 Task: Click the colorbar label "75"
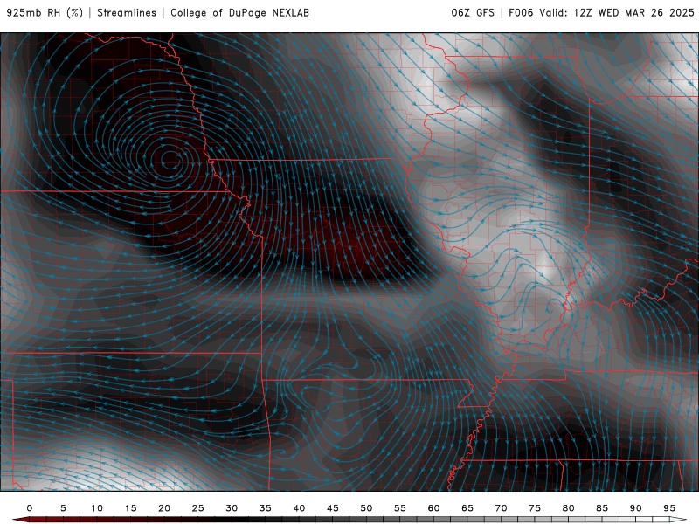535,508
